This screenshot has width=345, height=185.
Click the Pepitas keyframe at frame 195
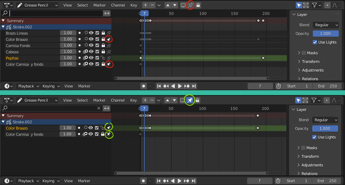coord(263,58)
